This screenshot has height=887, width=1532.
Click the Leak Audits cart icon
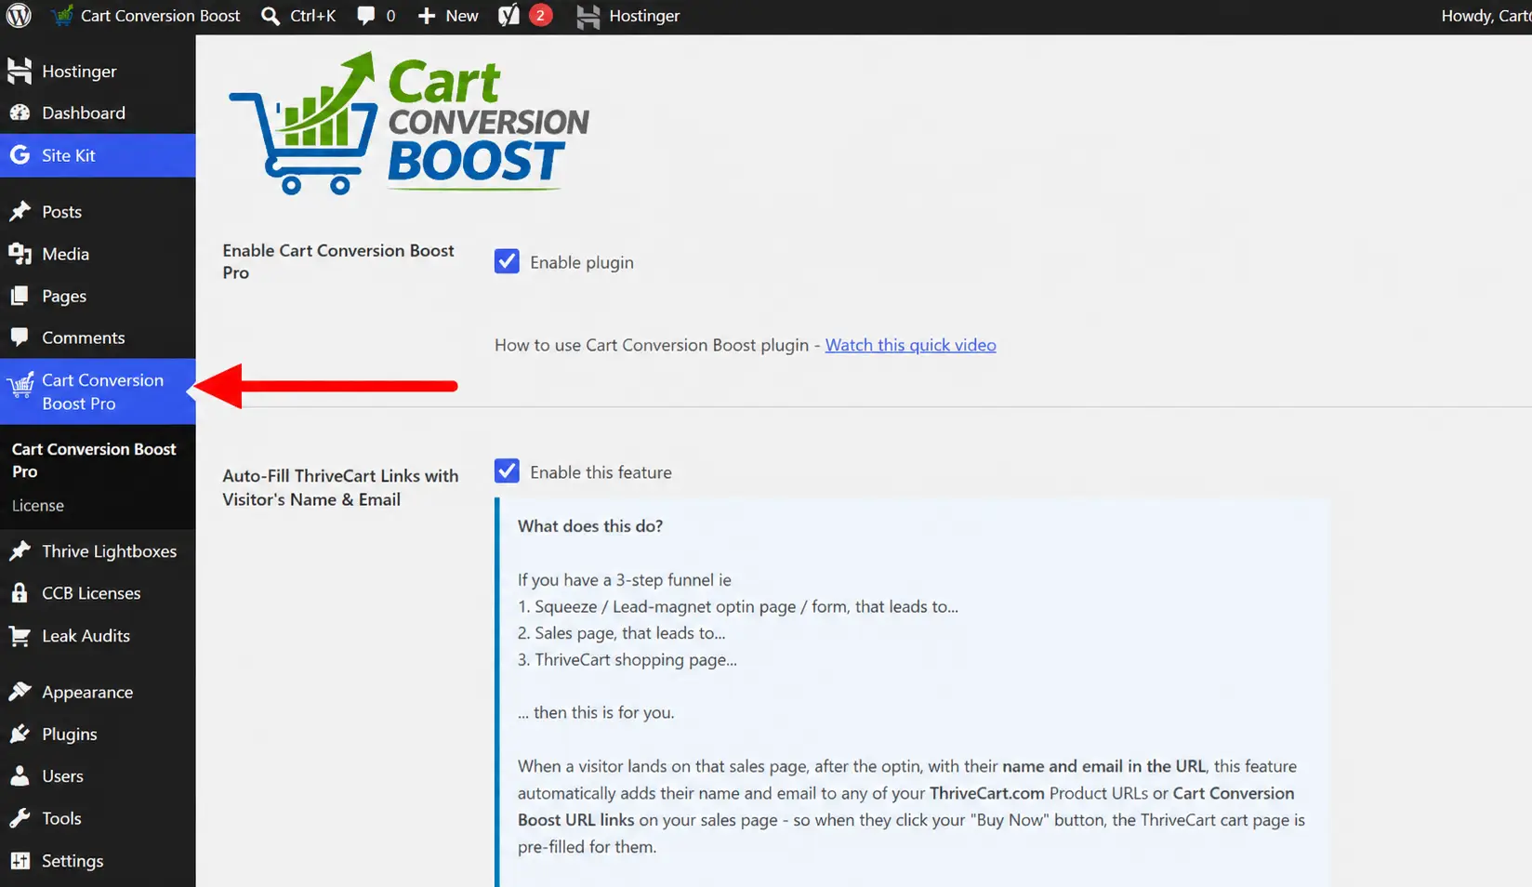pos(20,636)
